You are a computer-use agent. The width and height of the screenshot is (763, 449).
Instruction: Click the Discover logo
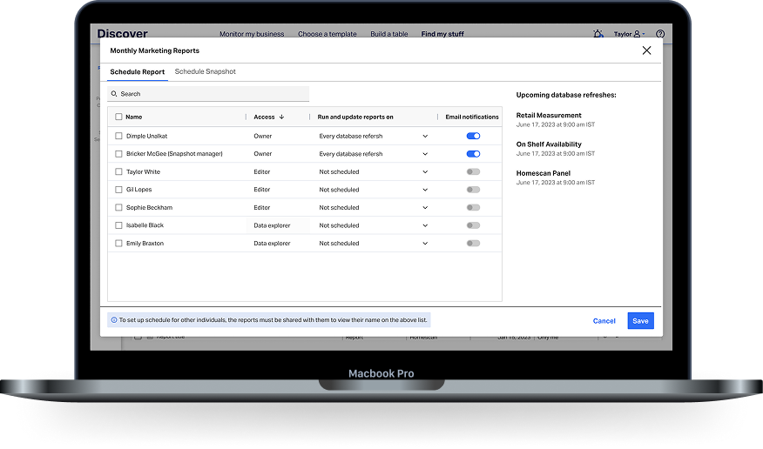122,34
